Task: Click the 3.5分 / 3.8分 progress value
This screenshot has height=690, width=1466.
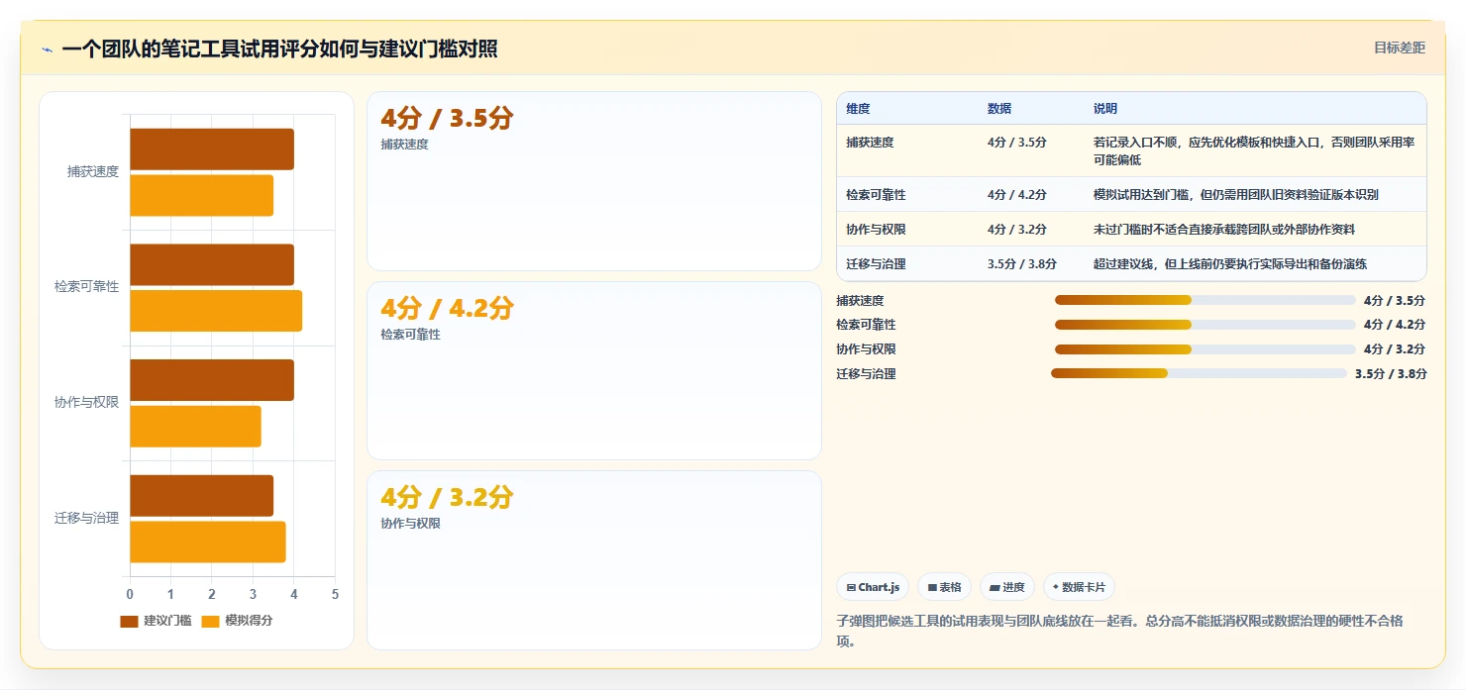Action: click(x=1391, y=374)
